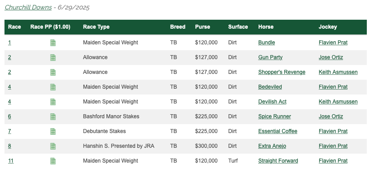Screen dimensions: 374x172
Task: Open the Race PP icon in Gun Party row
Action: 53,58
